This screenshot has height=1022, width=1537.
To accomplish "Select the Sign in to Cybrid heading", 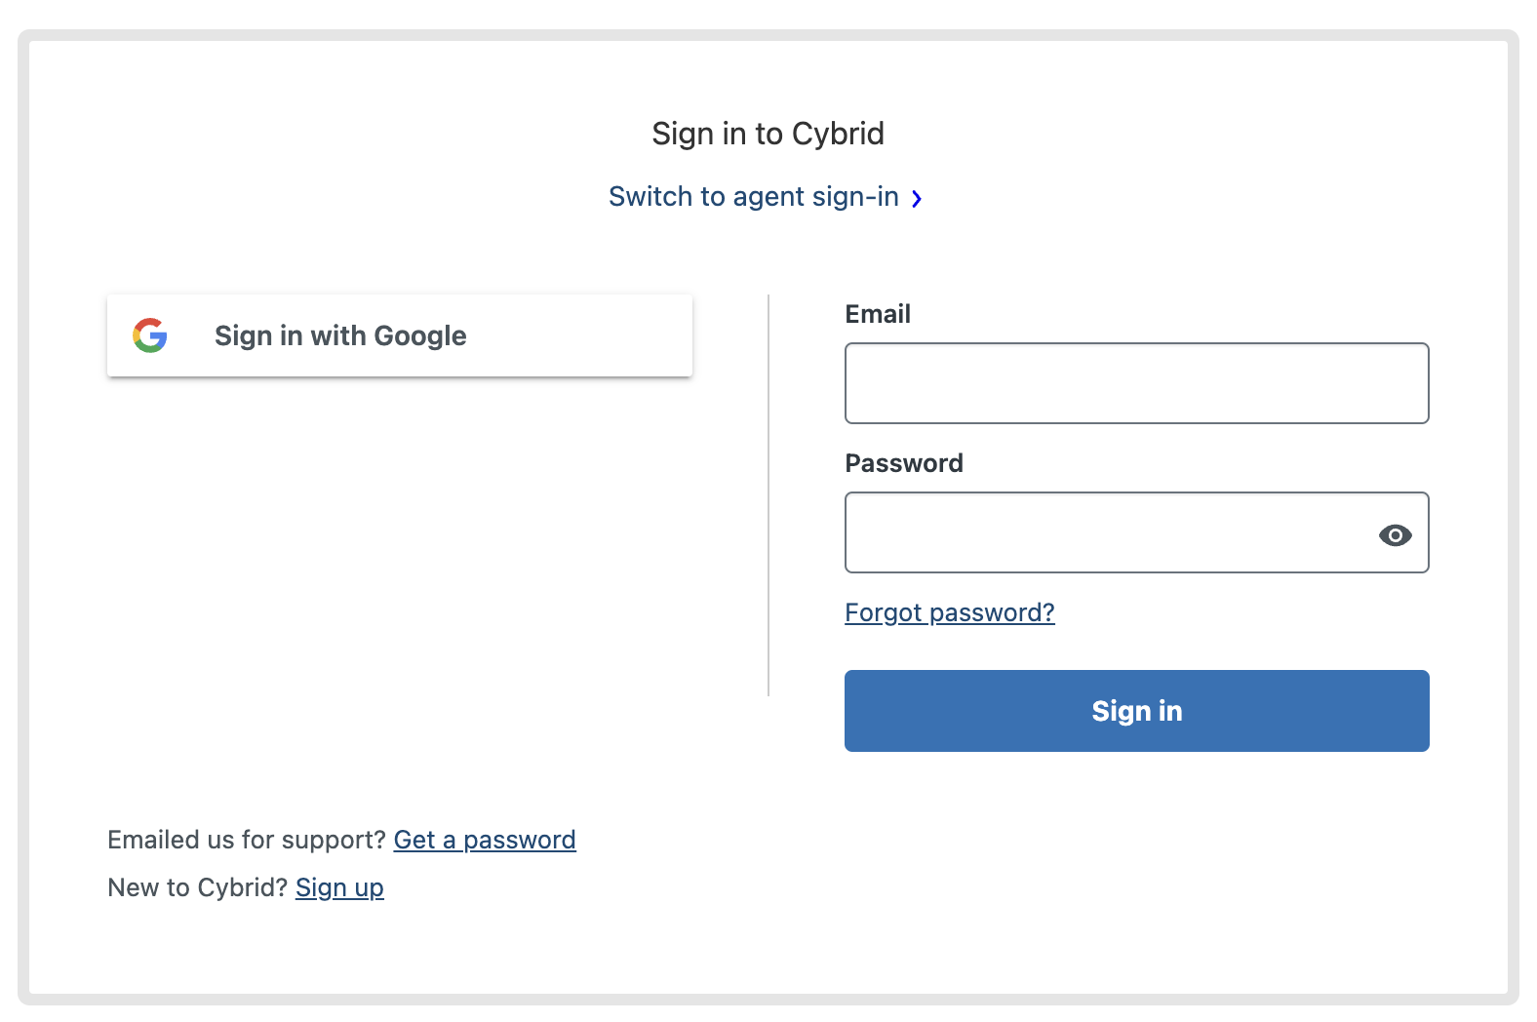I will click(768, 134).
